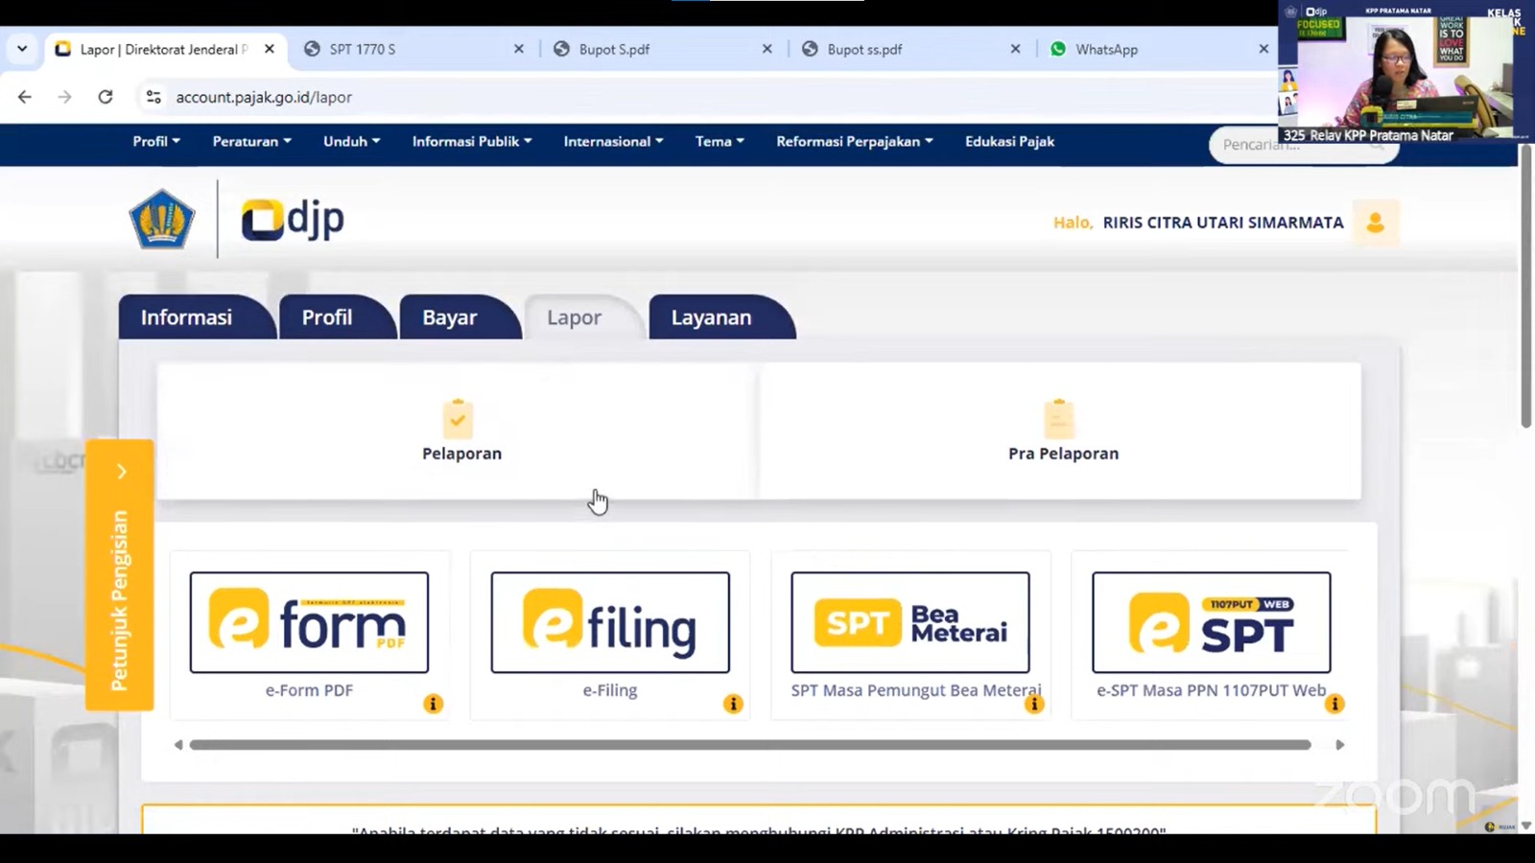Open the e-Filing logo tile
The width and height of the screenshot is (1535, 863).
click(x=610, y=622)
